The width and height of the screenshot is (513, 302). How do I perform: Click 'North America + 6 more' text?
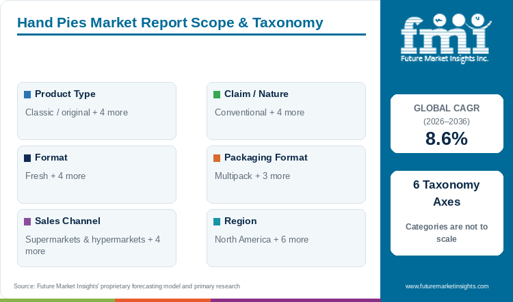261,240
